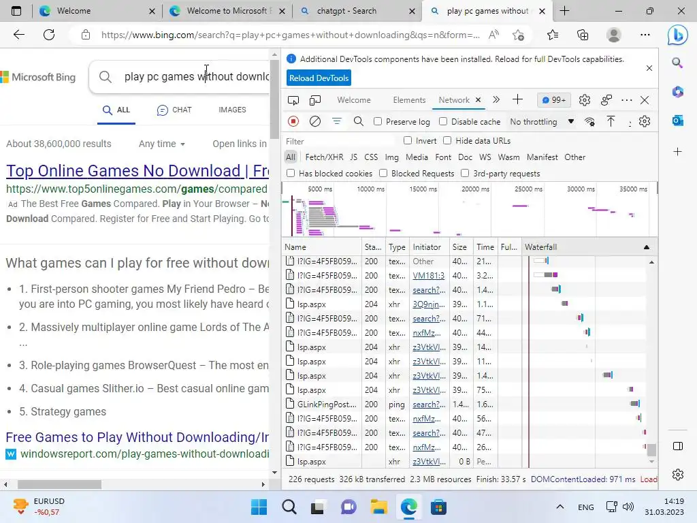Open Network settings gear icon
The width and height of the screenshot is (697, 523).
[x=645, y=121]
